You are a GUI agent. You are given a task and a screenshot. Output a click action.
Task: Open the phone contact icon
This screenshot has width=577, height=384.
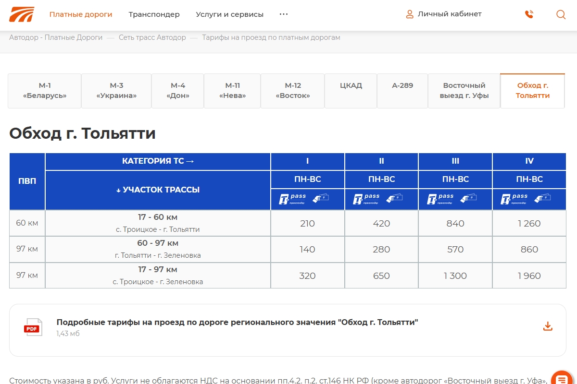click(529, 14)
